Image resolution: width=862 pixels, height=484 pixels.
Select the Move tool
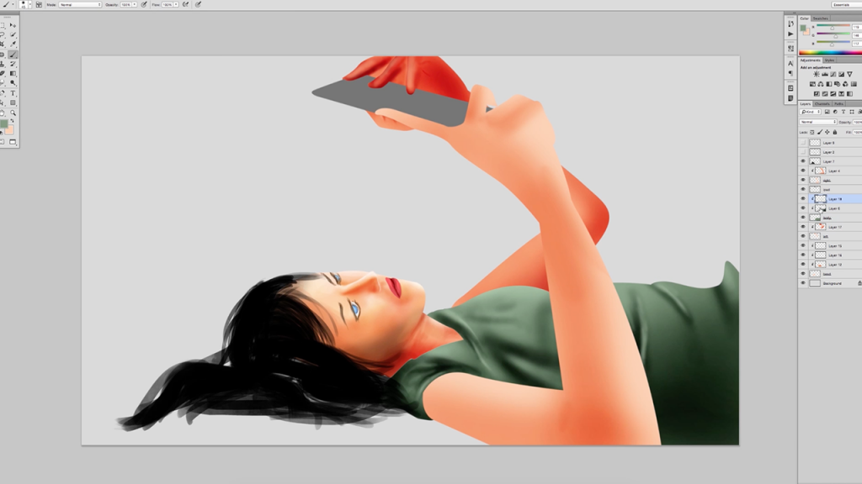pyautogui.click(x=13, y=25)
